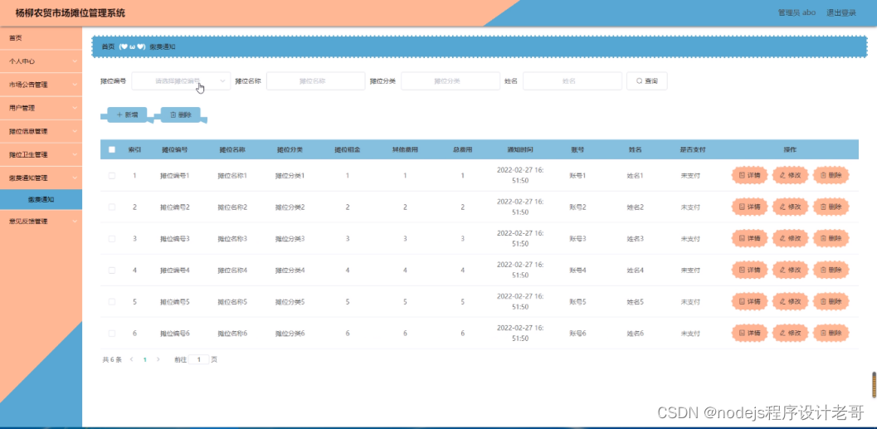Click 修改 in row 4
The image size is (877, 429).
click(x=791, y=271)
